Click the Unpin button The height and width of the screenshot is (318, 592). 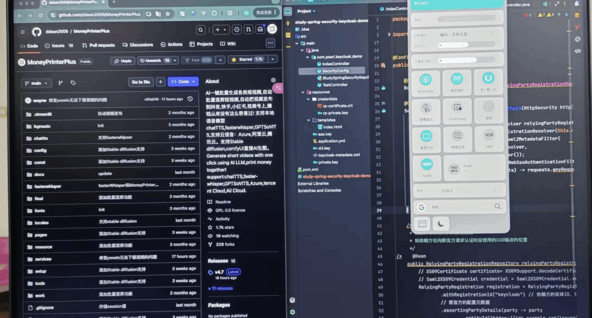tap(123, 61)
